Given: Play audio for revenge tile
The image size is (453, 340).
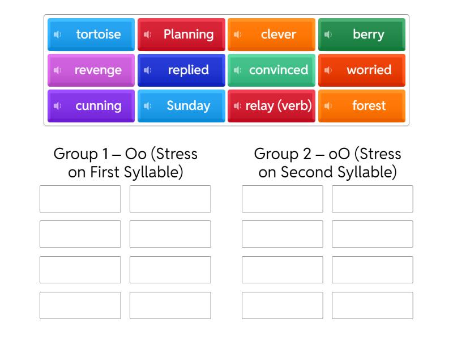Looking at the screenshot, I should pyautogui.click(x=57, y=70).
